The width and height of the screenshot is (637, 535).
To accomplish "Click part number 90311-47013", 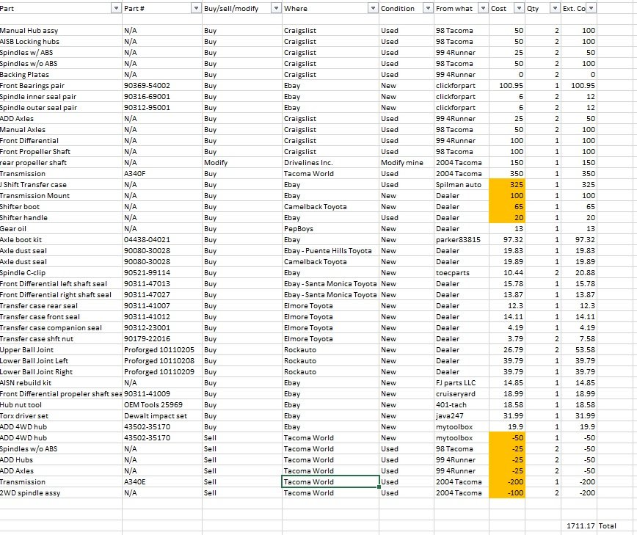I will tap(161, 283).
